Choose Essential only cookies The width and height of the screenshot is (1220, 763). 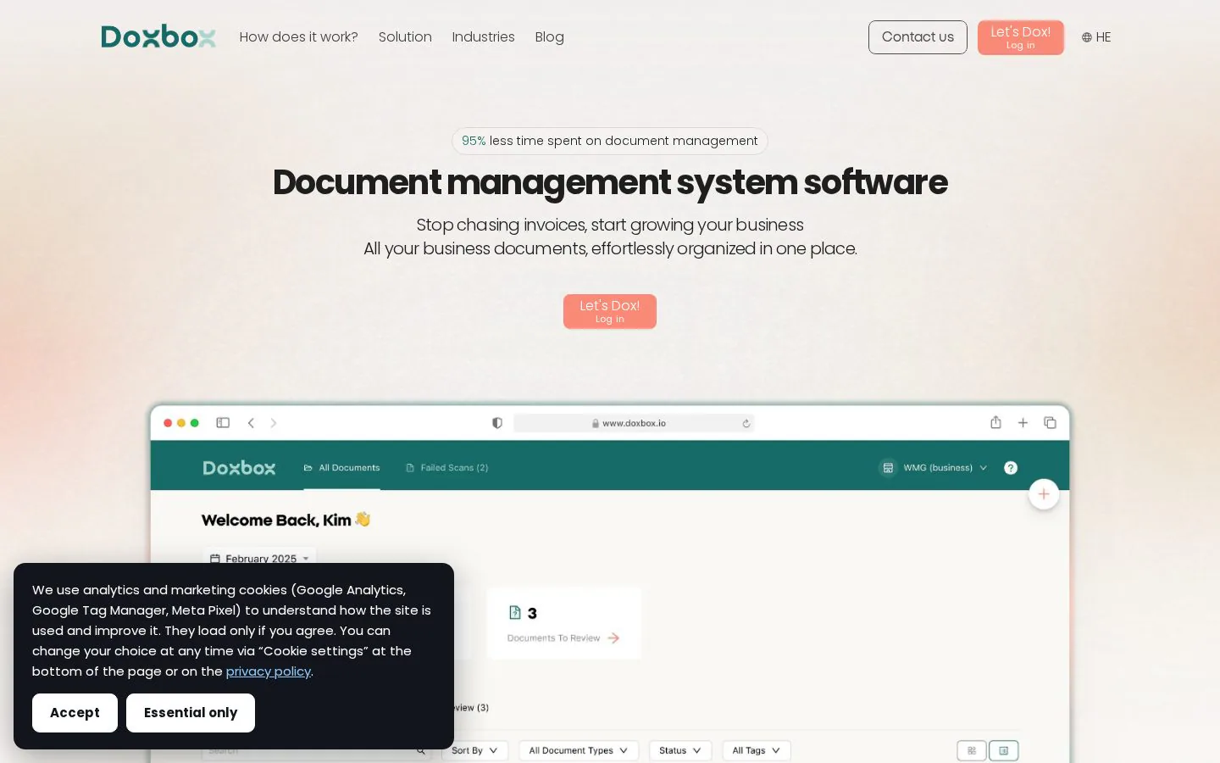191,713
